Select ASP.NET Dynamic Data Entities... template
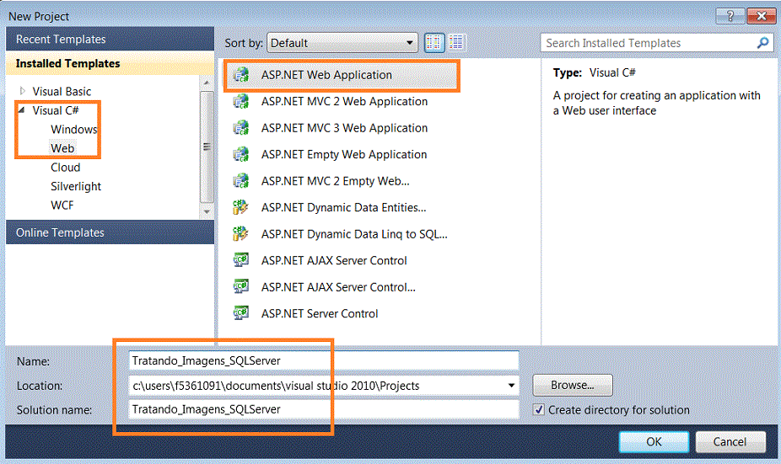The width and height of the screenshot is (781, 464). coord(342,207)
